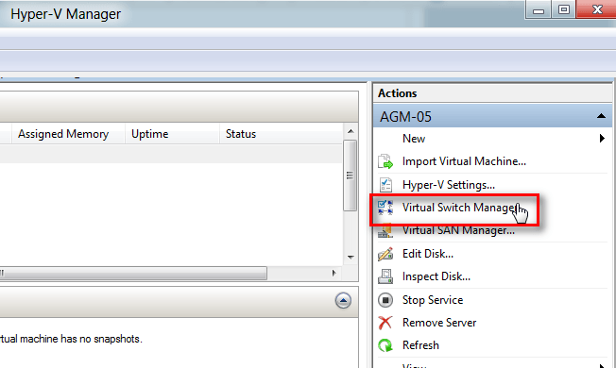Open the New submenu in Actions

[414, 139]
